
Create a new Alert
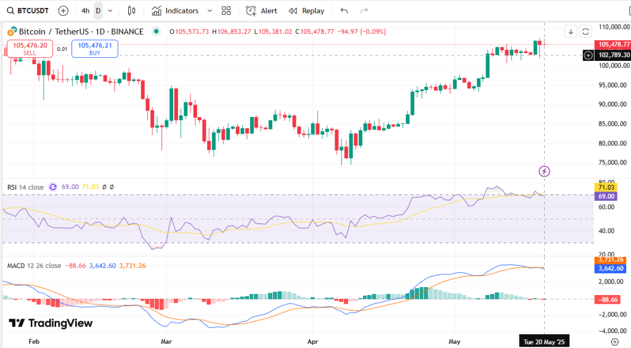point(261,10)
